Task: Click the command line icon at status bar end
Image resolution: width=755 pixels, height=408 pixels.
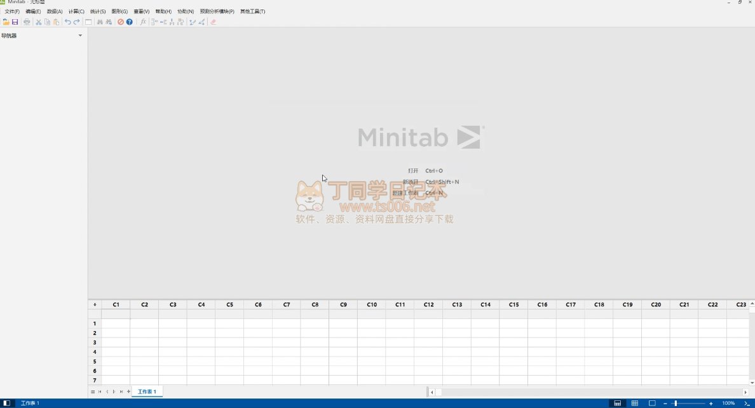Action: tap(747, 403)
